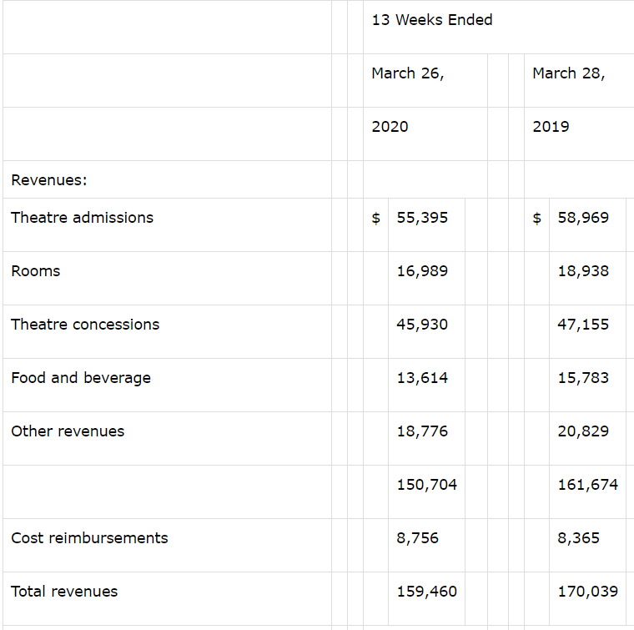The width and height of the screenshot is (634, 630).
Task: Click the 18,938 rooms value
Action: 583,271
